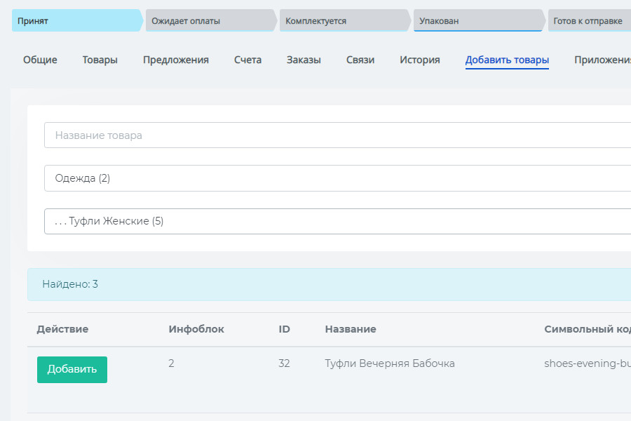This screenshot has width=631, height=421.
Task: Switch stage to Готов к отправке
Action: coord(589,21)
